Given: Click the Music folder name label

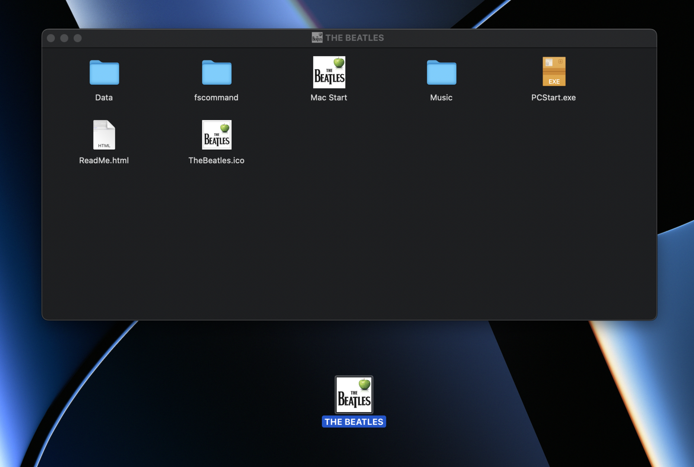Looking at the screenshot, I should (x=441, y=98).
